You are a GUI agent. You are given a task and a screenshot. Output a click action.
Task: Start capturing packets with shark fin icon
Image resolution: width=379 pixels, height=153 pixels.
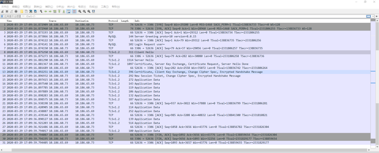pyautogui.click(x=2, y=11)
